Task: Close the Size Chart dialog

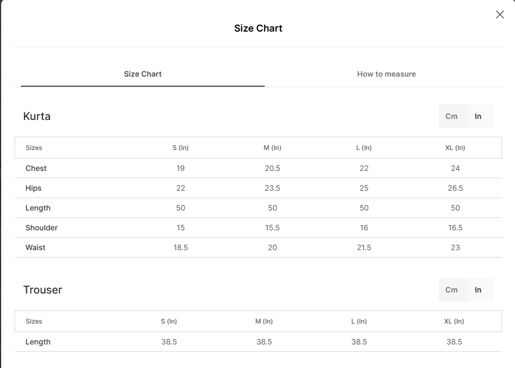Action: pyautogui.click(x=499, y=14)
